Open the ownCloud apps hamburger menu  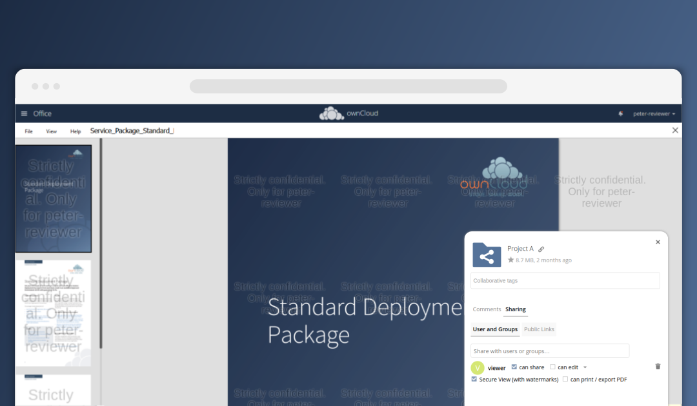tap(24, 113)
